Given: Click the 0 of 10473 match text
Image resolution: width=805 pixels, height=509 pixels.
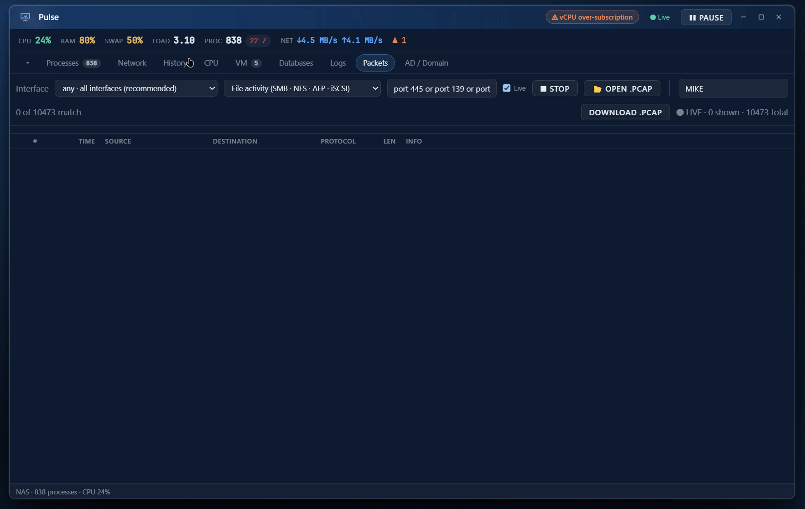Looking at the screenshot, I should 48,113.
